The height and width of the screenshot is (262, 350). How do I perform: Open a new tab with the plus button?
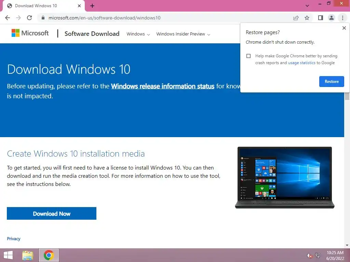tap(92, 6)
